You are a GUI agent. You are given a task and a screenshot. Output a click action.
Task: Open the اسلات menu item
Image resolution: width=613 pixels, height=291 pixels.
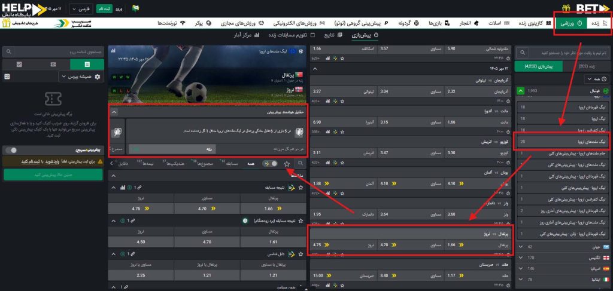point(499,23)
